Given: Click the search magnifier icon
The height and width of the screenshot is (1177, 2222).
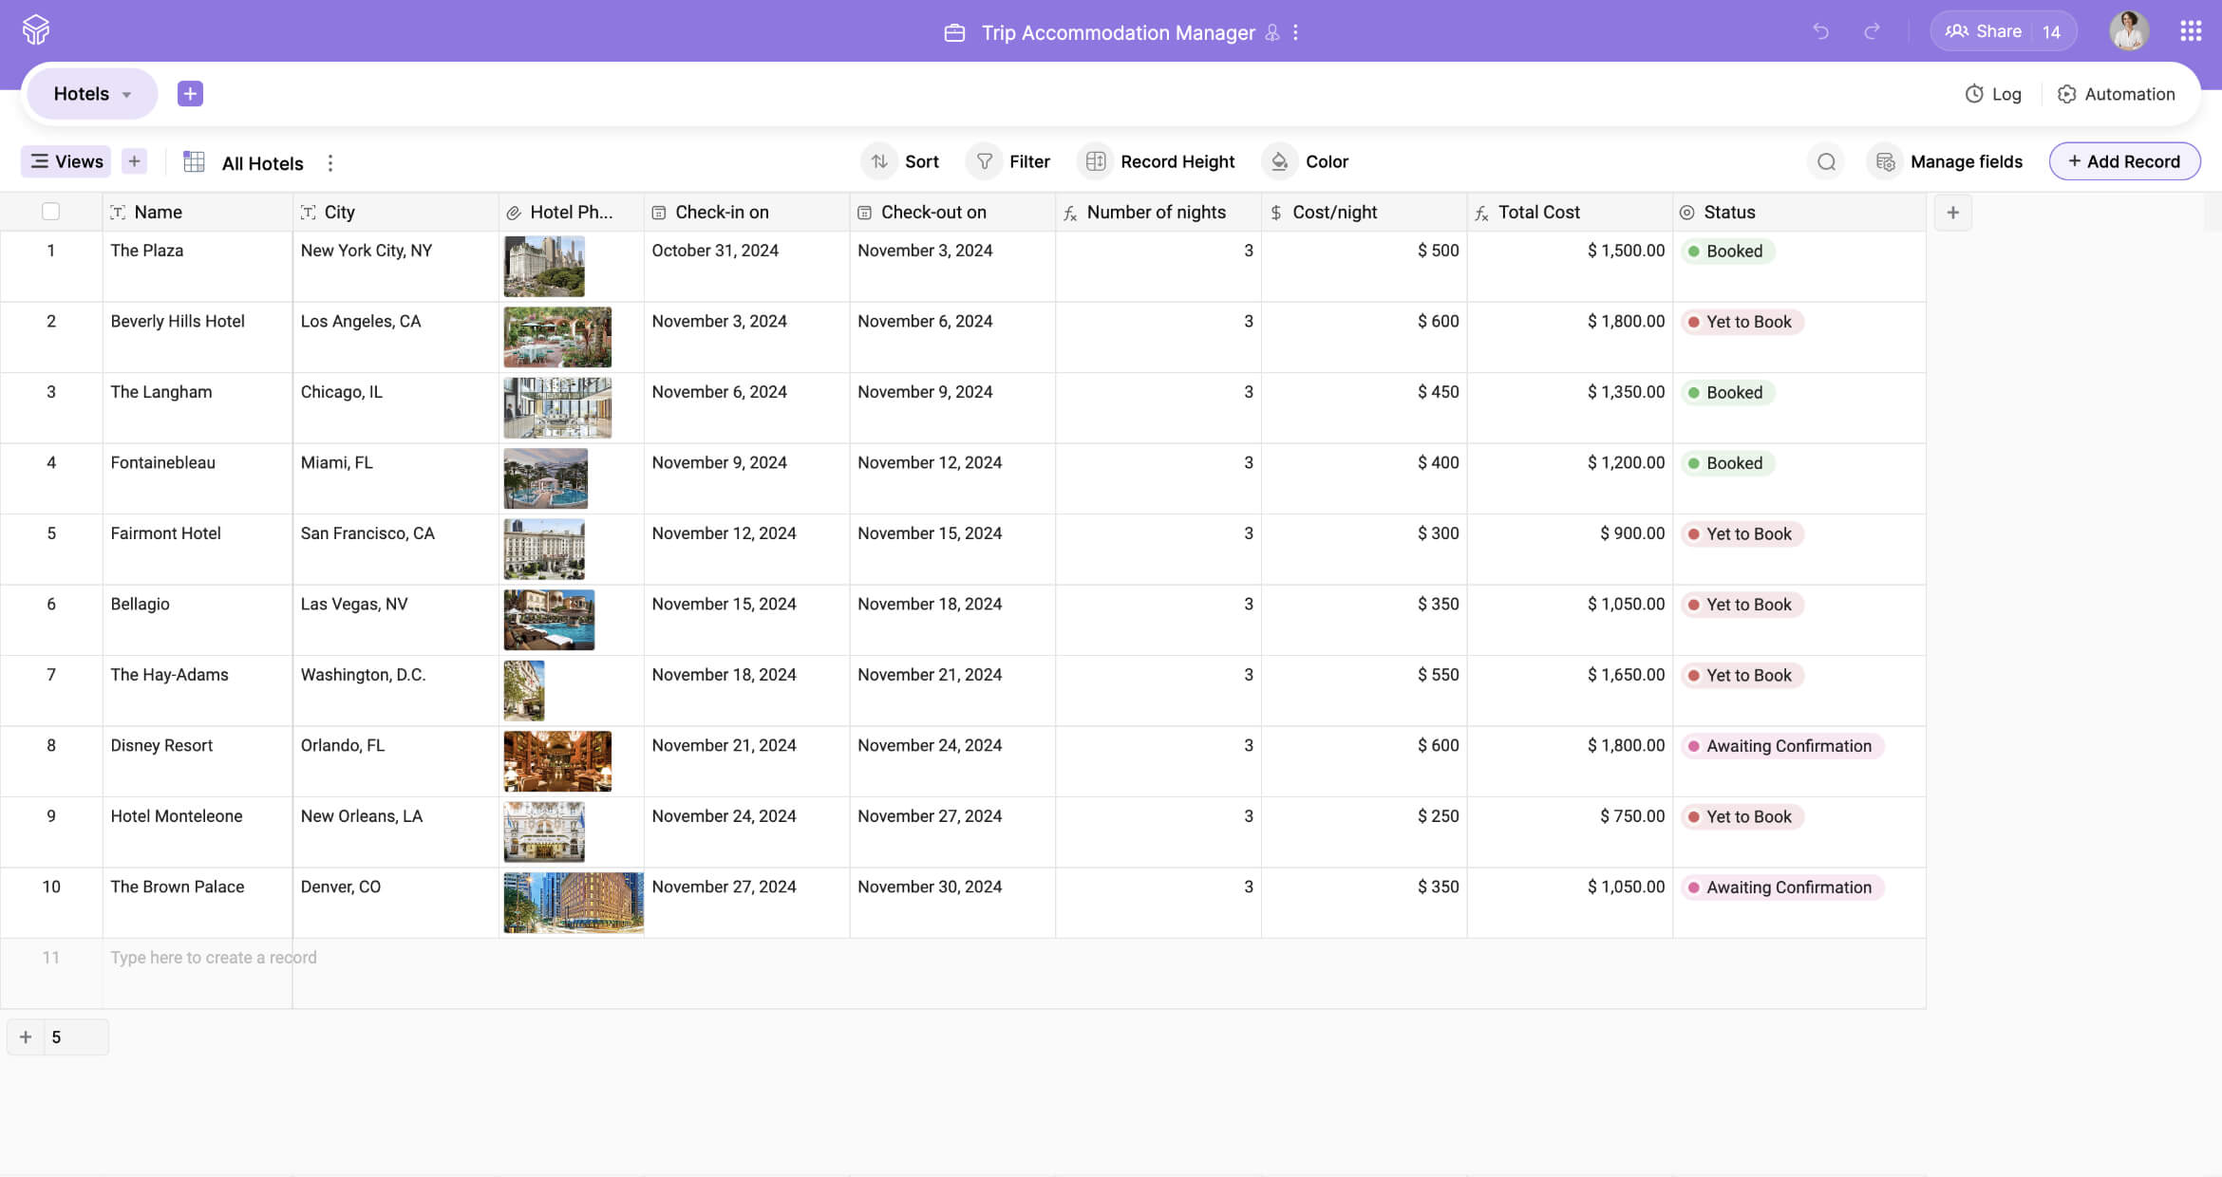Looking at the screenshot, I should click(1826, 162).
